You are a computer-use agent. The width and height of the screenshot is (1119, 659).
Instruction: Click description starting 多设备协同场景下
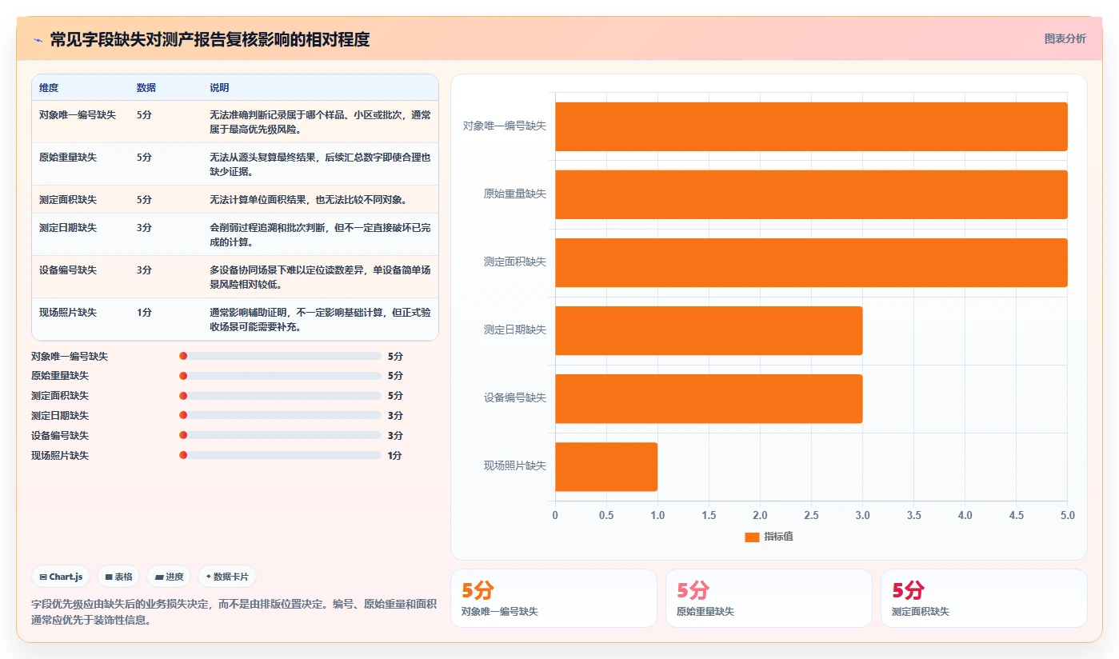(x=320, y=277)
